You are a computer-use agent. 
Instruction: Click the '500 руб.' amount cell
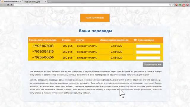pos(68,46)
